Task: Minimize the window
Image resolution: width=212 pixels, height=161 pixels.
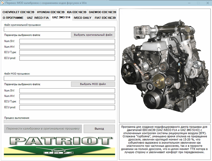Action: 189,3
